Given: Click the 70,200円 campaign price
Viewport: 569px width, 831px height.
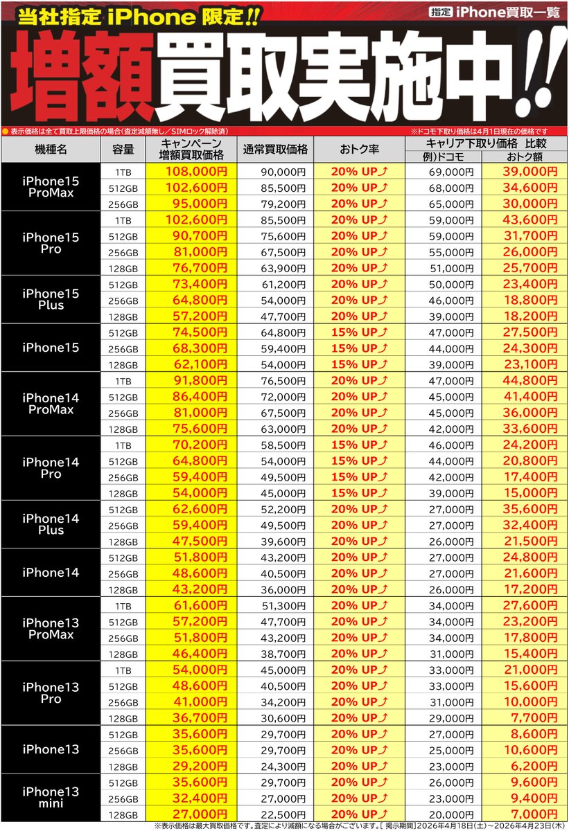Looking at the screenshot, I should point(200,445).
